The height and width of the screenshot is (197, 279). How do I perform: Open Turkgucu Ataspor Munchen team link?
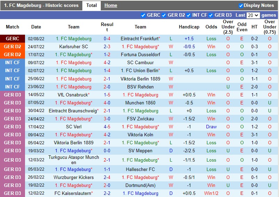click(74, 160)
